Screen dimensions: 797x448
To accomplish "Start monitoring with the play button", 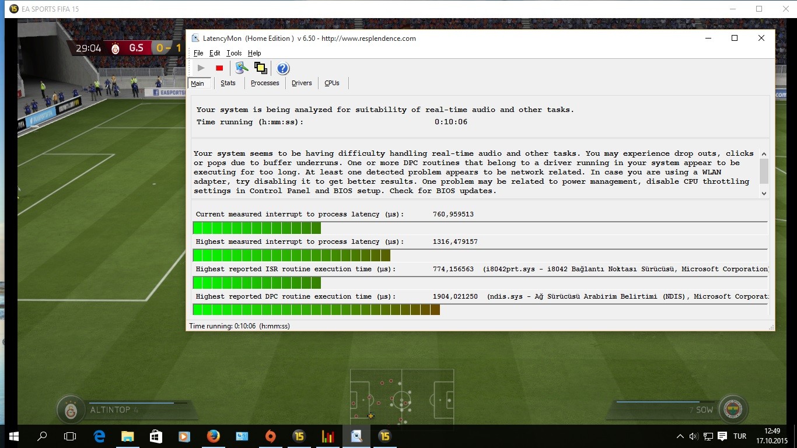I will tap(201, 68).
